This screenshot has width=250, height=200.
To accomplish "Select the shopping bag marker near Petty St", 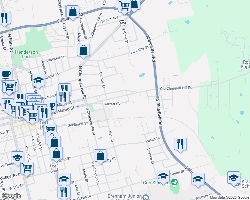I will pos(100,156).
